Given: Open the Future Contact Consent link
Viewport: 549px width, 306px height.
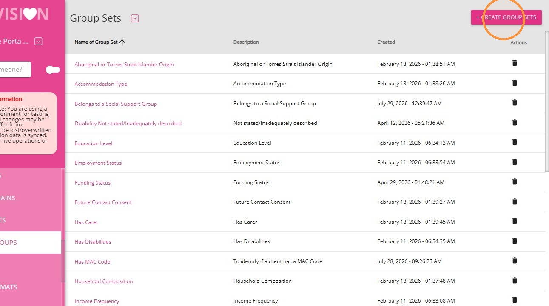Looking at the screenshot, I should click(103, 202).
